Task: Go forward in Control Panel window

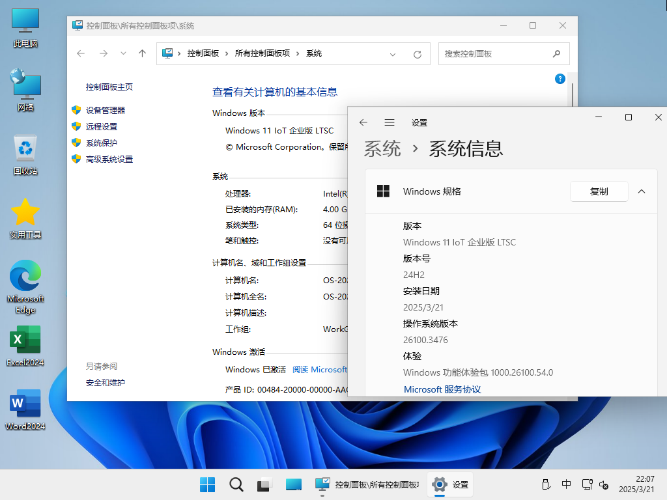Action: (x=104, y=53)
